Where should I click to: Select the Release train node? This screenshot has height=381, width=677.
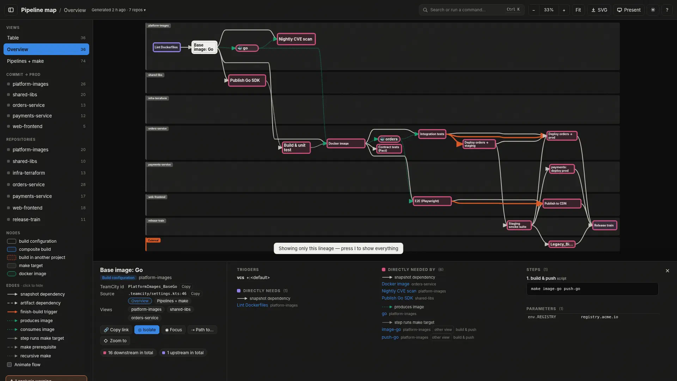[x=604, y=225]
